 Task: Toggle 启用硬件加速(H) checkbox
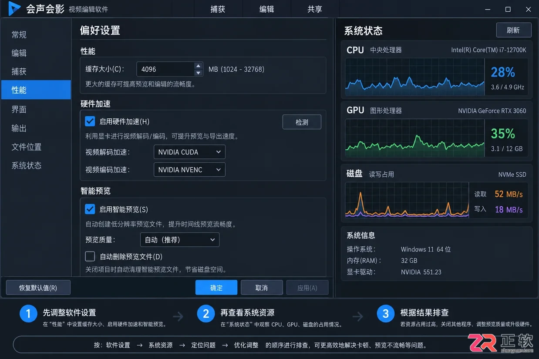pyautogui.click(x=90, y=121)
